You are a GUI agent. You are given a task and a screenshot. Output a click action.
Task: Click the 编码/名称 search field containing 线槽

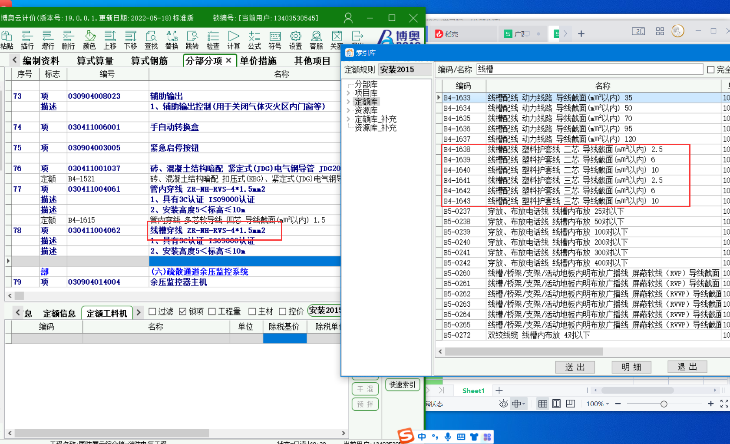click(590, 69)
